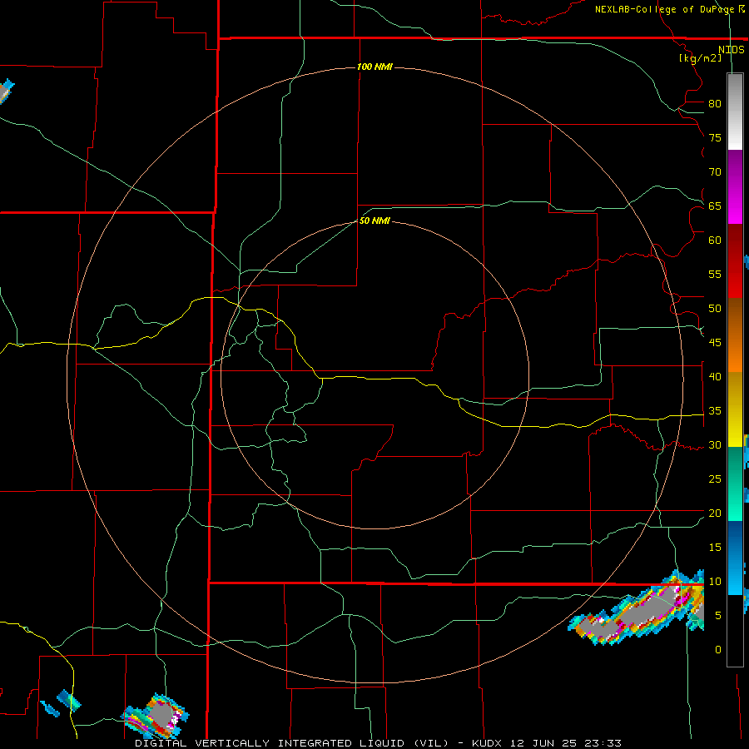
Task: Click the NIDS label above the scale
Action: tap(731, 50)
